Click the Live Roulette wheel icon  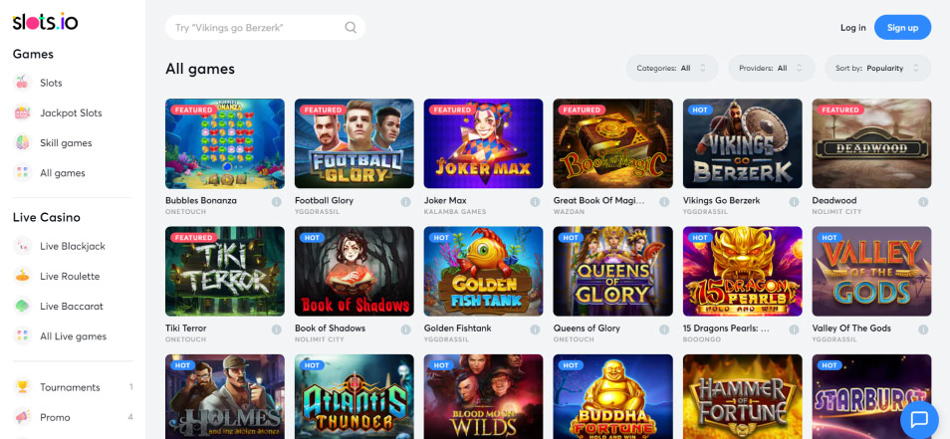[x=23, y=276]
